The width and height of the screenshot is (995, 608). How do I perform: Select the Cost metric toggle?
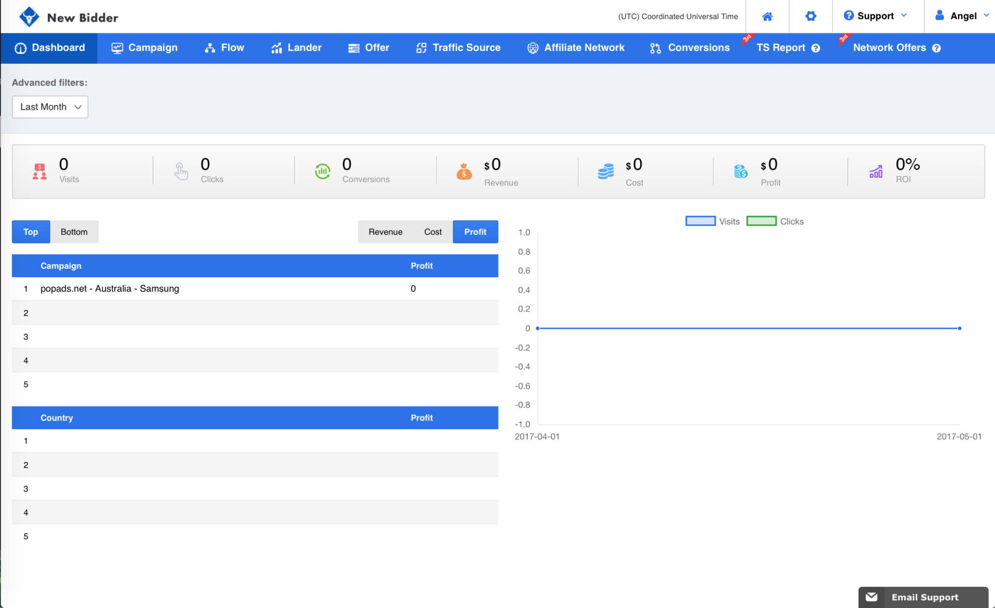tap(432, 232)
